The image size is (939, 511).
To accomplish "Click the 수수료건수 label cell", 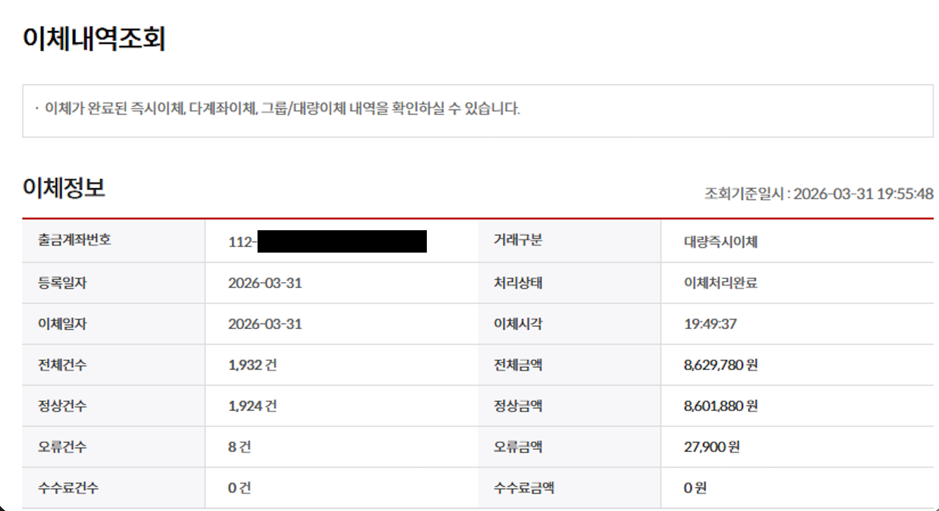I will 113,488.
